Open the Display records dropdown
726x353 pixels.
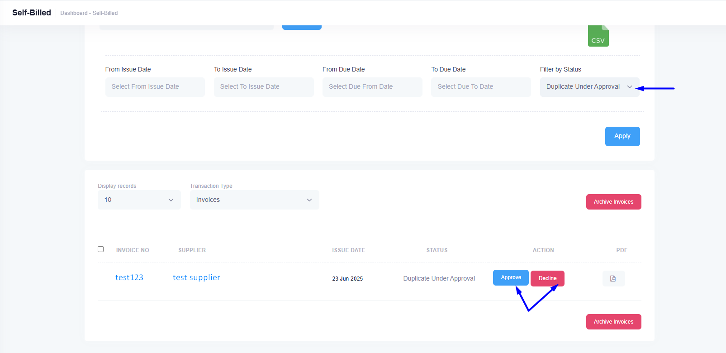[139, 200]
